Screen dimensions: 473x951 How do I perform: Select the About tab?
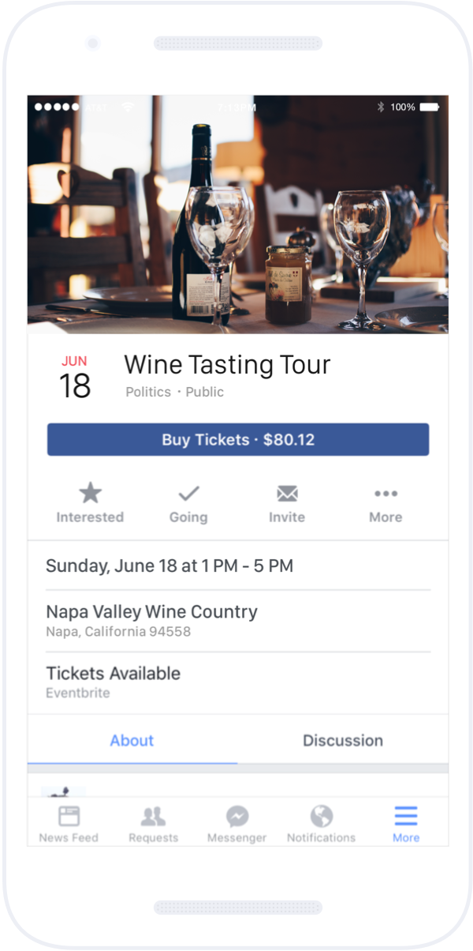(x=132, y=741)
